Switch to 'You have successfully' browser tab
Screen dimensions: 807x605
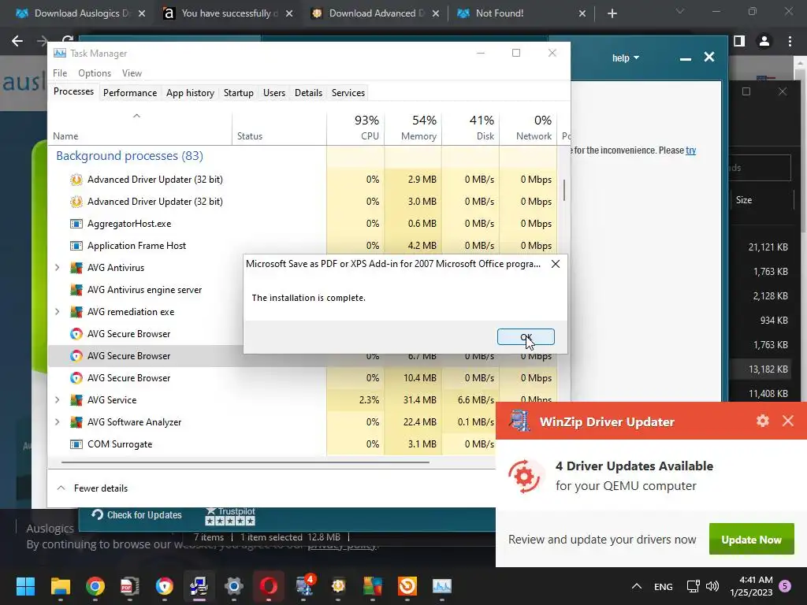[x=229, y=13]
